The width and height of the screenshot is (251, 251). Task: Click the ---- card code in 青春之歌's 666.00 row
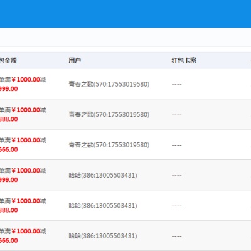coord(177,145)
